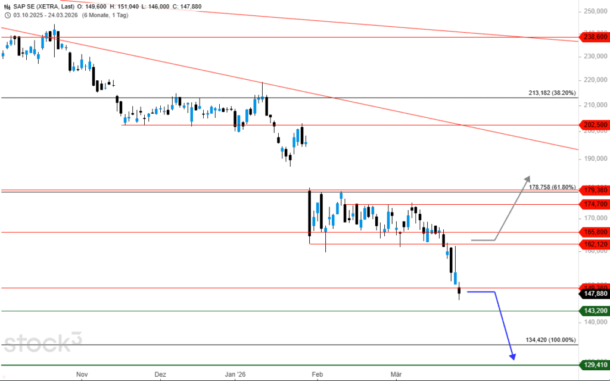Click the candlestick chart type icon

pyautogui.click(x=7, y=7)
